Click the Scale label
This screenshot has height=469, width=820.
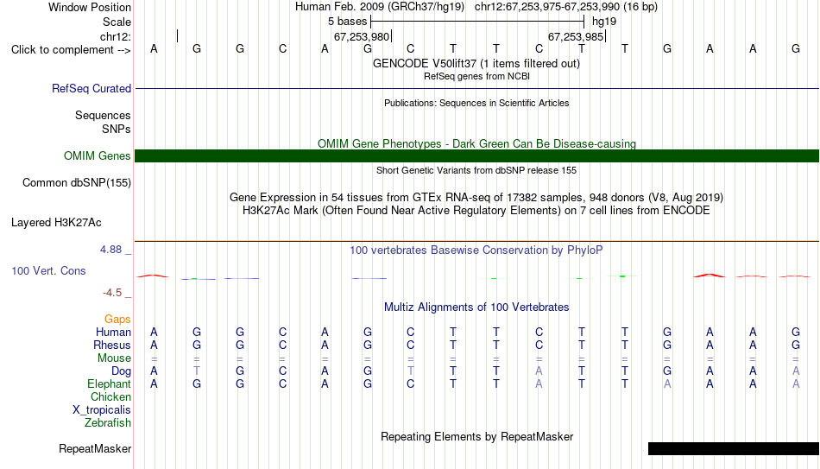[117, 22]
